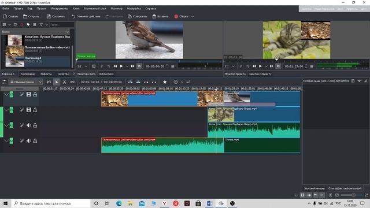Click the timeline preview render circle icon
The image size is (370, 208).
point(176,82)
